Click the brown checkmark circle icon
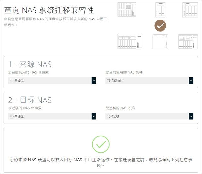Screen dimensions: 202x174 click(160, 26)
